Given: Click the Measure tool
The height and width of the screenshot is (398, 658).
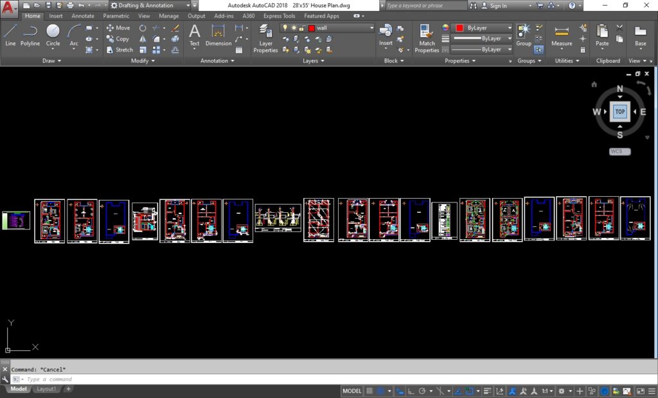Looking at the screenshot, I should (x=562, y=36).
